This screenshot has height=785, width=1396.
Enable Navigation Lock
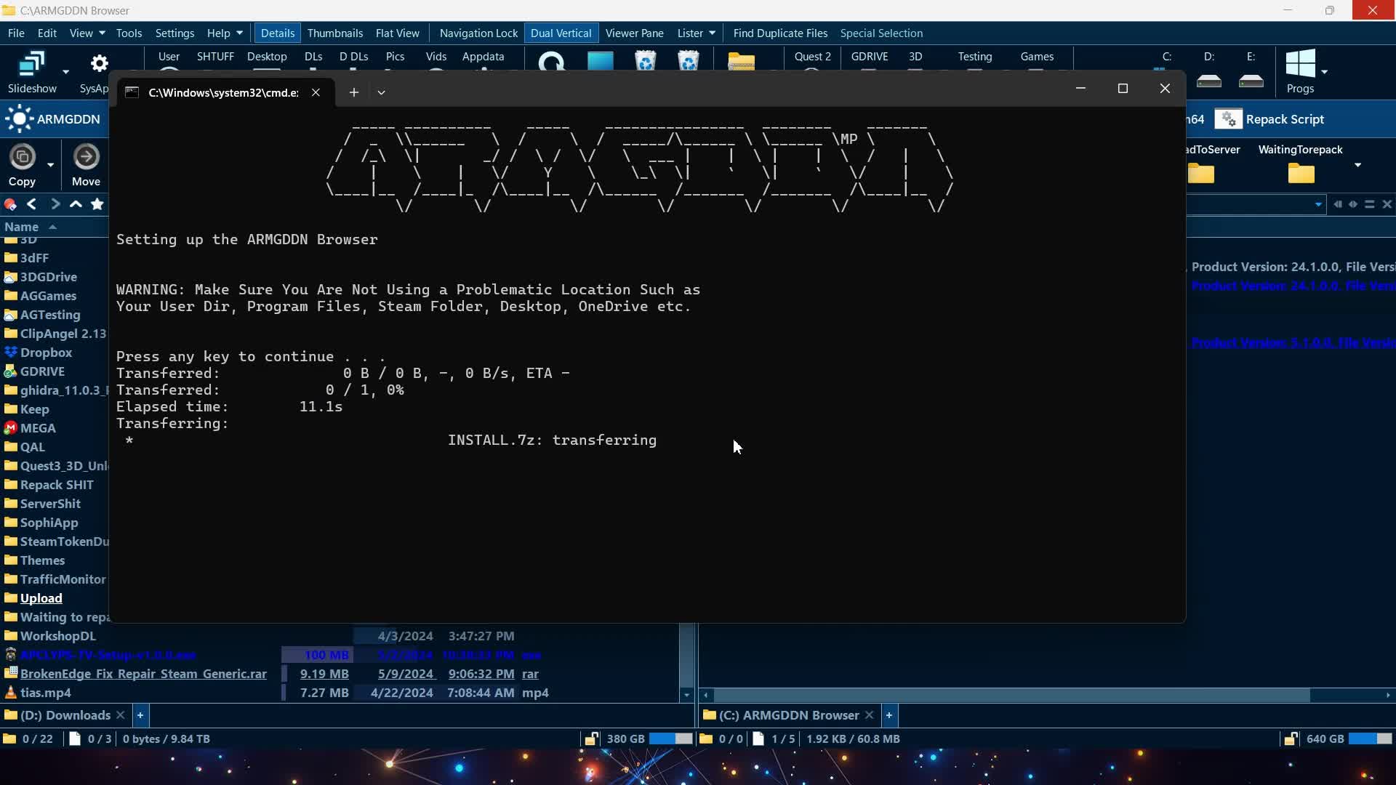point(478,33)
